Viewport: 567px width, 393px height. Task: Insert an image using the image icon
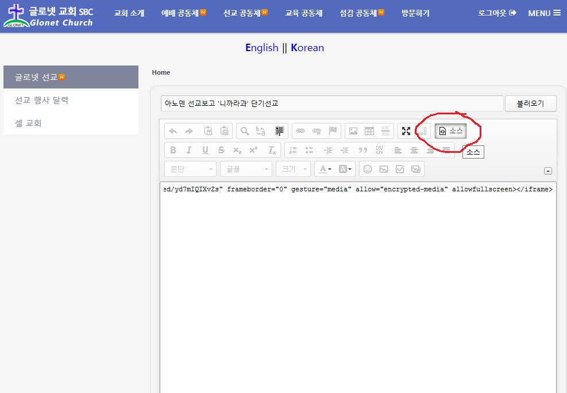pos(353,131)
